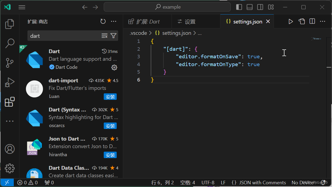
Task: Toggle the primary sidebar visibility
Action: click(x=239, y=7)
